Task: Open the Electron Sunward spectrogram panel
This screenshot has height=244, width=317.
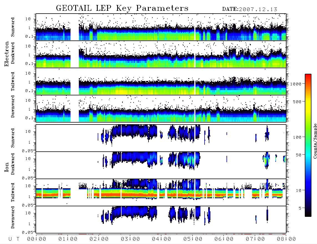Action: coord(161,27)
